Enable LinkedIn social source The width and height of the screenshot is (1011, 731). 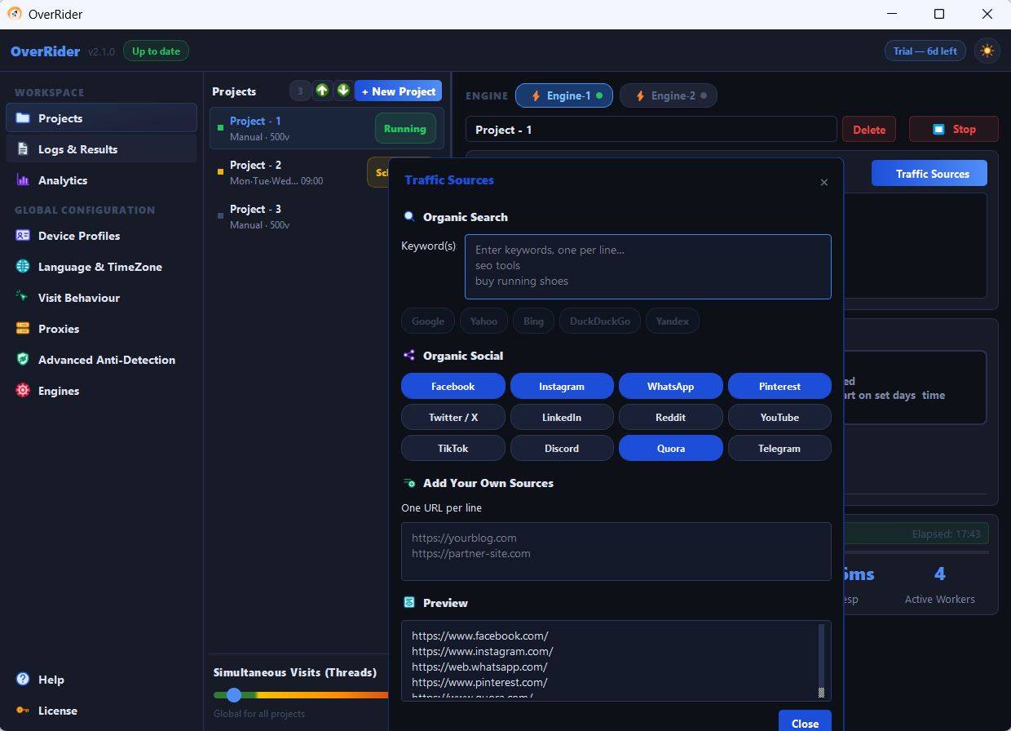[x=562, y=417]
